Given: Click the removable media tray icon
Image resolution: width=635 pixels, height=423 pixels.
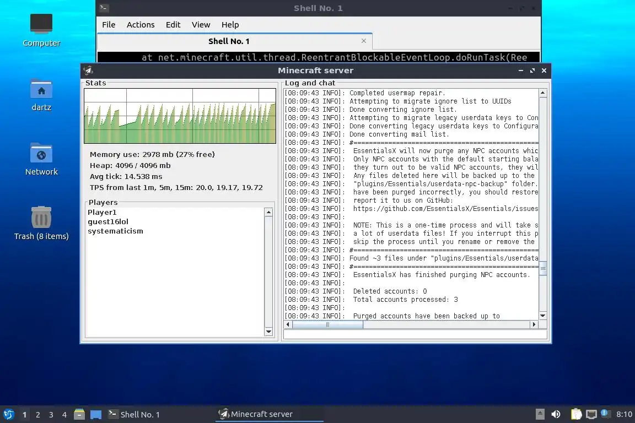Looking at the screenshot, I should 540,414.
